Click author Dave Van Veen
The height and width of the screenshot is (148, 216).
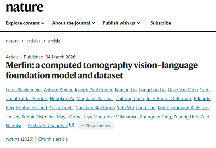[183, 90]
